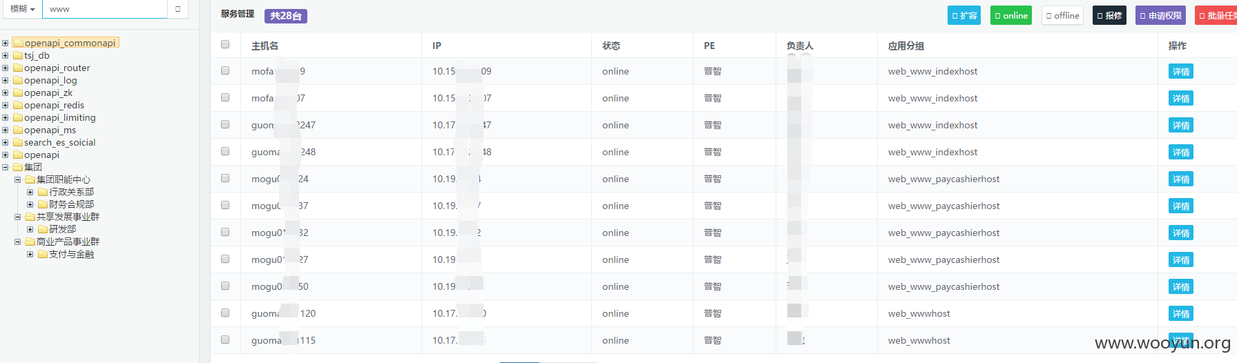
Task: Check the guoma row ending 120
Action: tap(225, 313)
